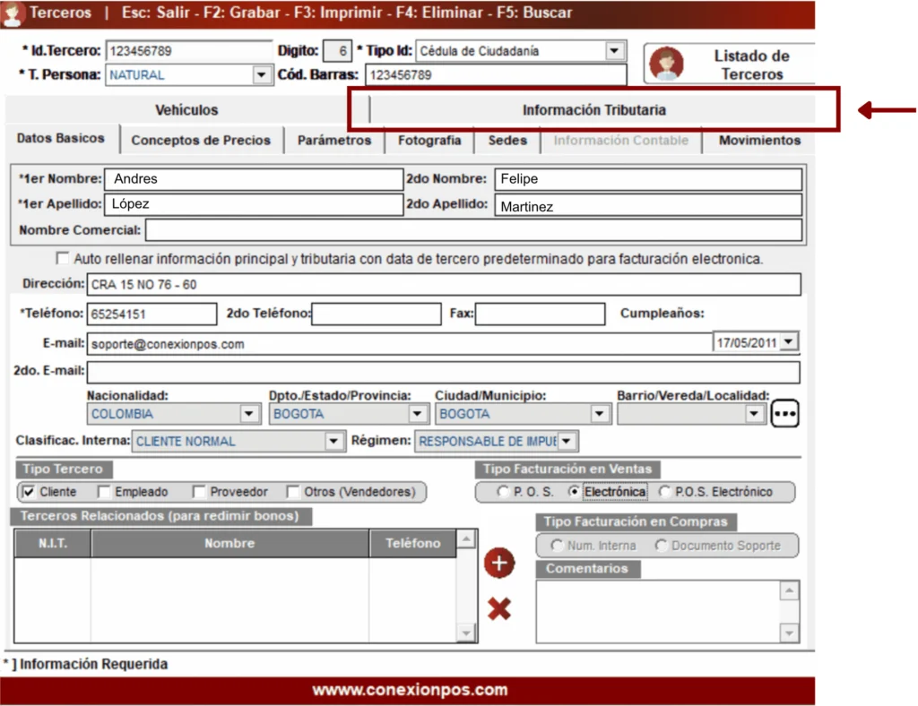Open the Clasificac. Interna dropdown
918x706 pixels.
click(333, 441)
